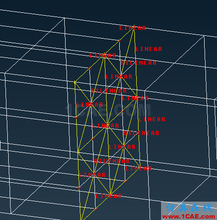Select LINEAR label left of the topmost BILINEAR
The height and width of the screenshot is (220, 217).
point(103,56)
